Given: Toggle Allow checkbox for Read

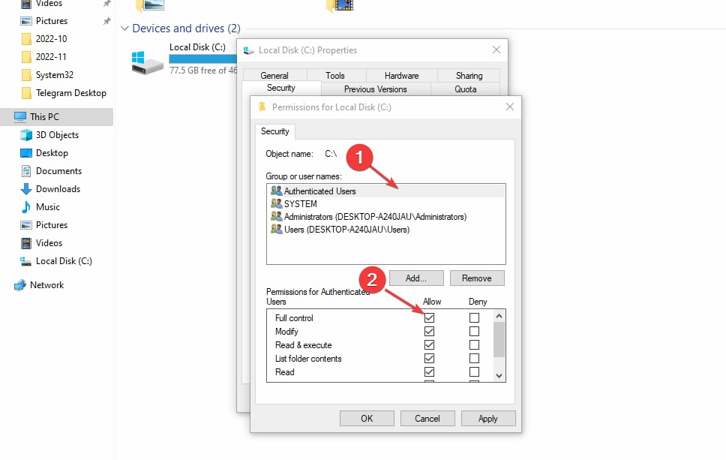Looking at the screenshot, I should click(x=429, y=371).
